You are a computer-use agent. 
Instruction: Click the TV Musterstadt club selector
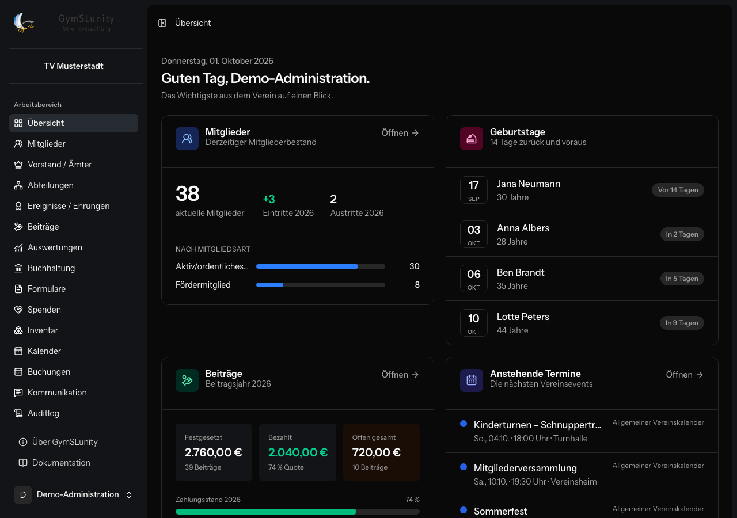(74, 66)
